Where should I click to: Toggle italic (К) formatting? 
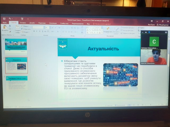pyautogui.click(x=37, y=31)
